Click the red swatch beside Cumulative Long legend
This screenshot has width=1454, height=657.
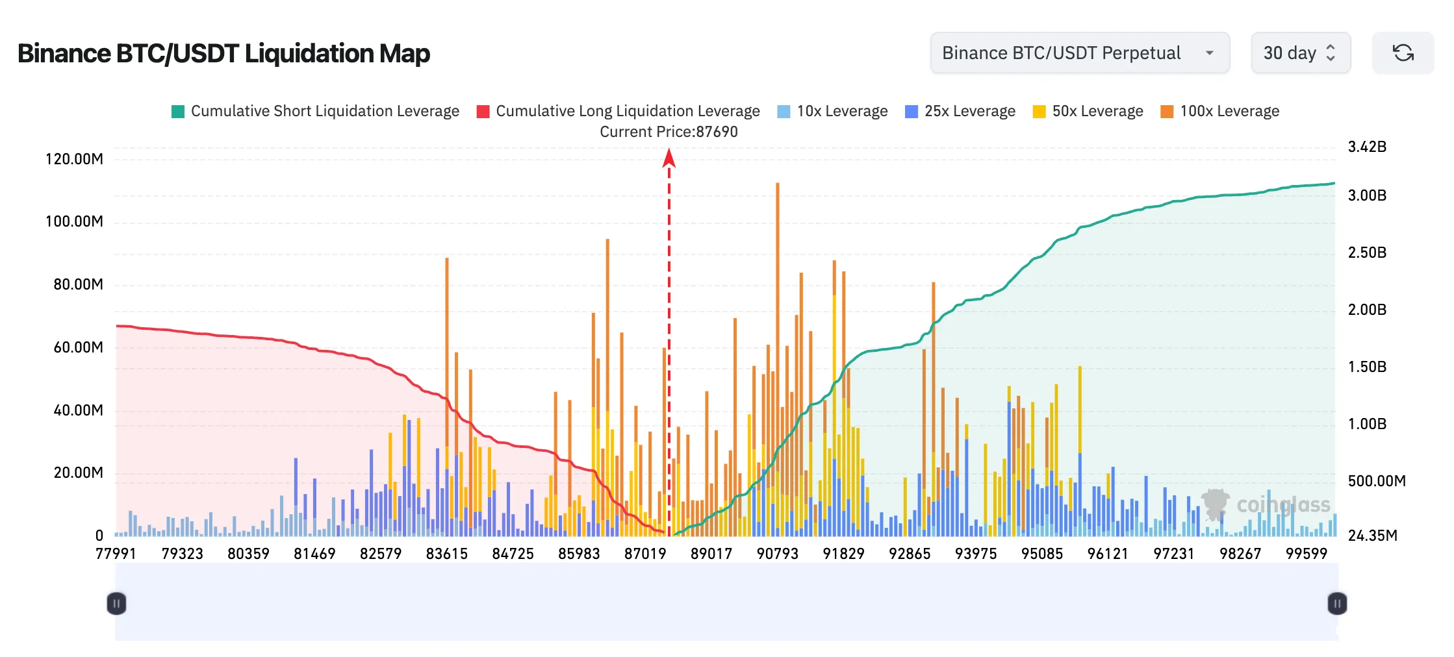[x=483, y=111]
